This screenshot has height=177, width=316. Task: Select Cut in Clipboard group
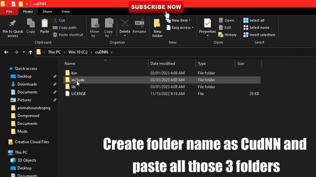[59, 20]
